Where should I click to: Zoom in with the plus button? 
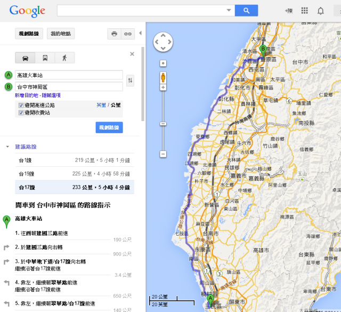(x=163, y=87)
